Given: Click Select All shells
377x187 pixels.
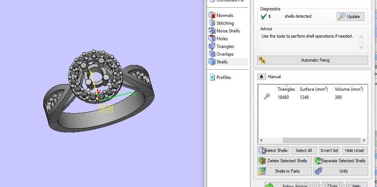Looking at the screenshot, I should (304, 150).
